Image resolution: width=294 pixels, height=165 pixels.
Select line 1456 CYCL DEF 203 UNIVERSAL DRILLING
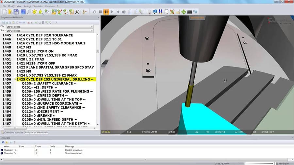pyautogui.click(x=56, y=80)
